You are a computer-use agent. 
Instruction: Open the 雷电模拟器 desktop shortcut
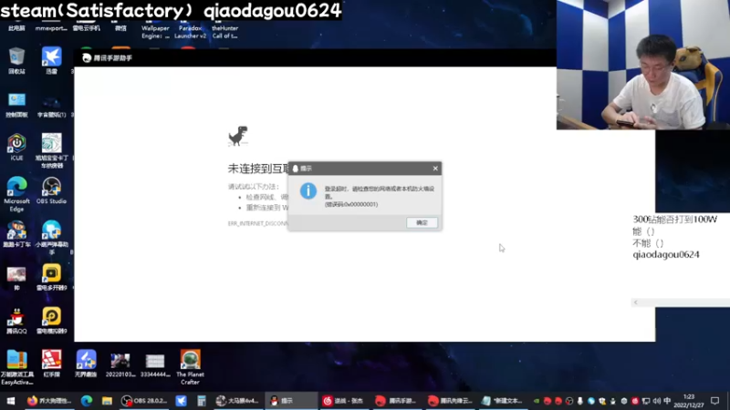click(52, 321)
